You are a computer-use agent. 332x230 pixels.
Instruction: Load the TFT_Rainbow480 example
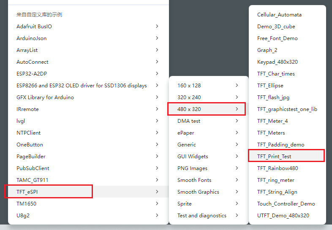tap(287, 168)
